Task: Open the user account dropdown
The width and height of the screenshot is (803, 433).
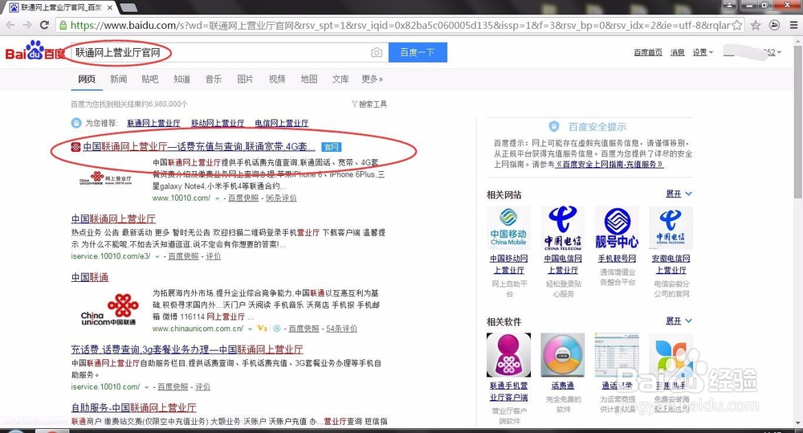Action: [x=752, y=52]
